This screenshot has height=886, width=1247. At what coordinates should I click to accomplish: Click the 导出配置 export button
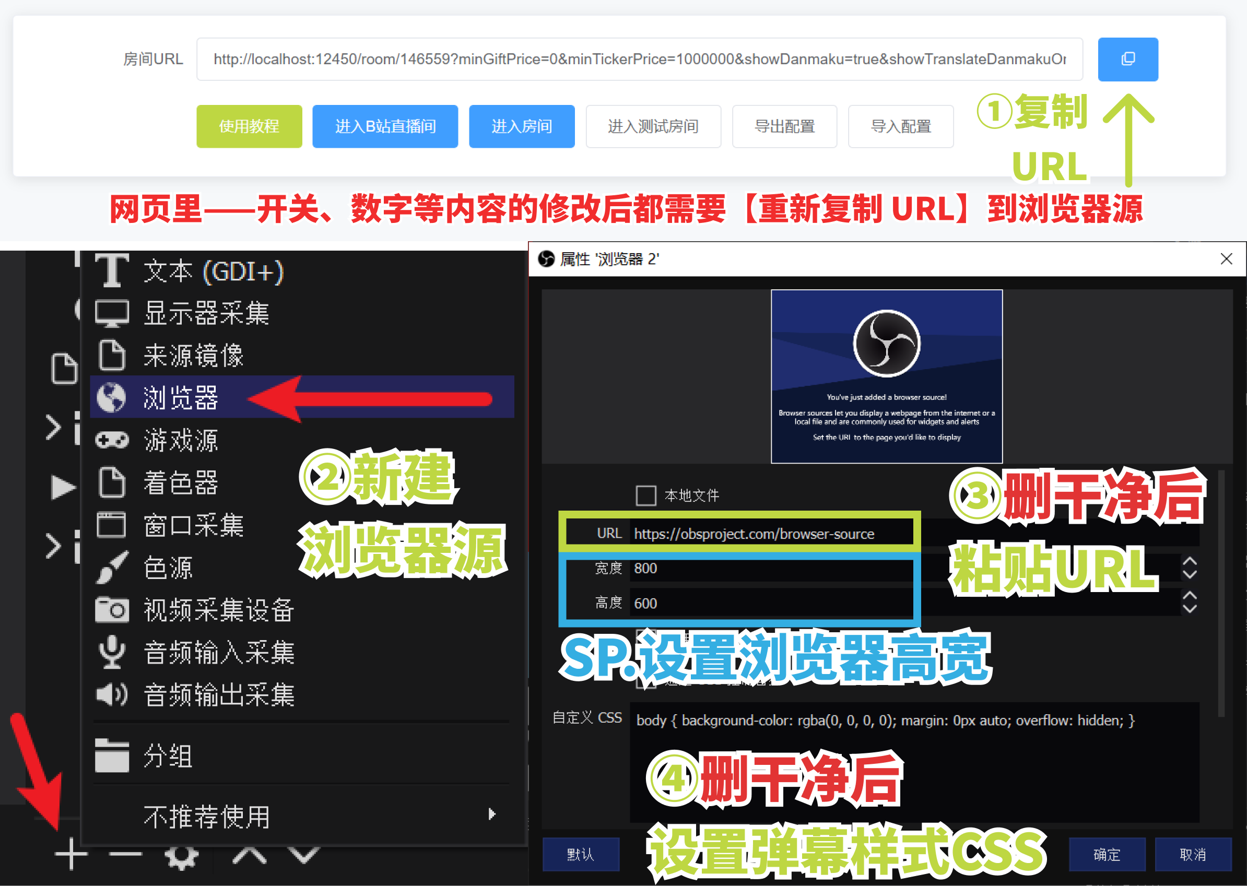784,126
